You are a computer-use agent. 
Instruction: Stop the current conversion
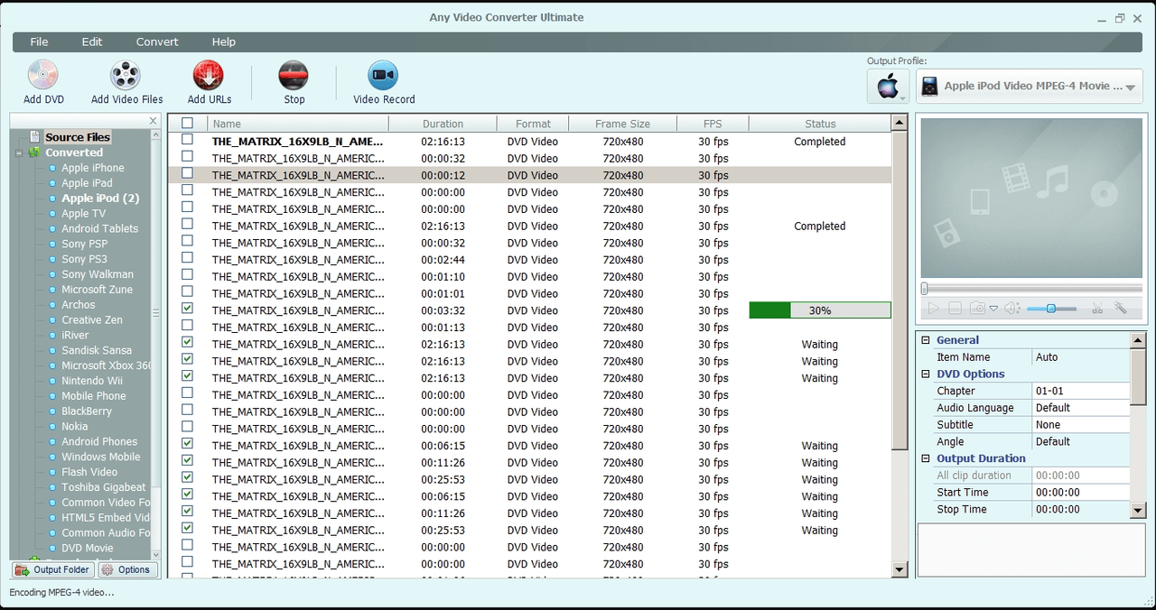[294, 82]
